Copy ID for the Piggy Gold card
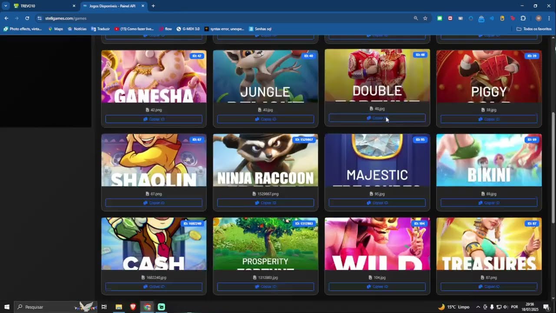Image resolution: width=556 pixels, height=313 pixels. click(489, 119)
